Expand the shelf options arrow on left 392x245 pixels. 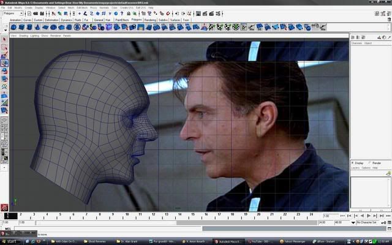click(x=6, y=30)
